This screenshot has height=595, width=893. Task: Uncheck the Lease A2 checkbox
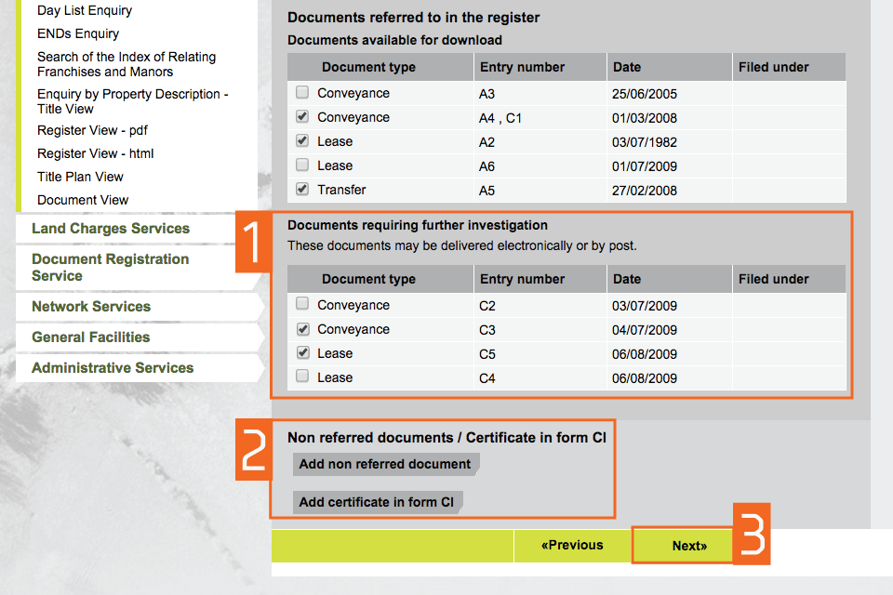pos(302,141)
